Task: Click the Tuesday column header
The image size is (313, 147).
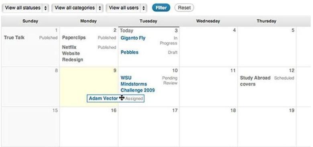Action: 148,21
